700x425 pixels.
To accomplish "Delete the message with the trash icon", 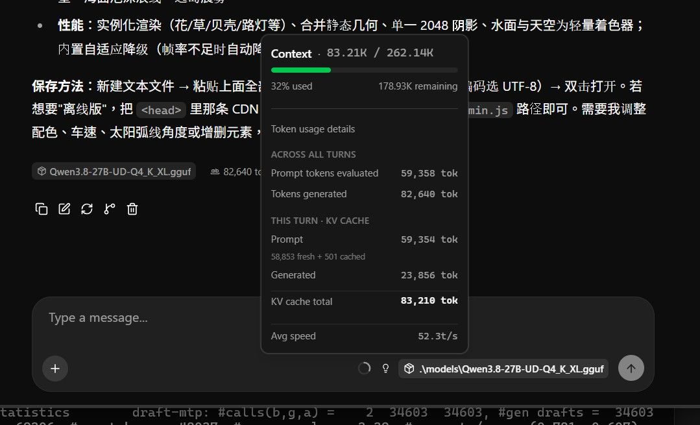I will (132, 209).
